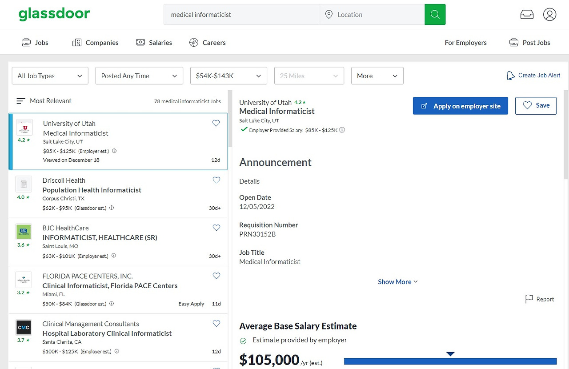Click info icon next to Employer Provided Salary
Viewport: 569px width, 369px height.
[x=342, y=130]
